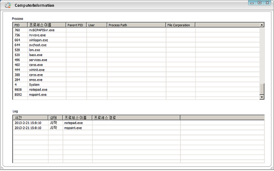Select the mspaint.exe entry in the Log
Screen dimensions: 274x171
tap(139, 128)
